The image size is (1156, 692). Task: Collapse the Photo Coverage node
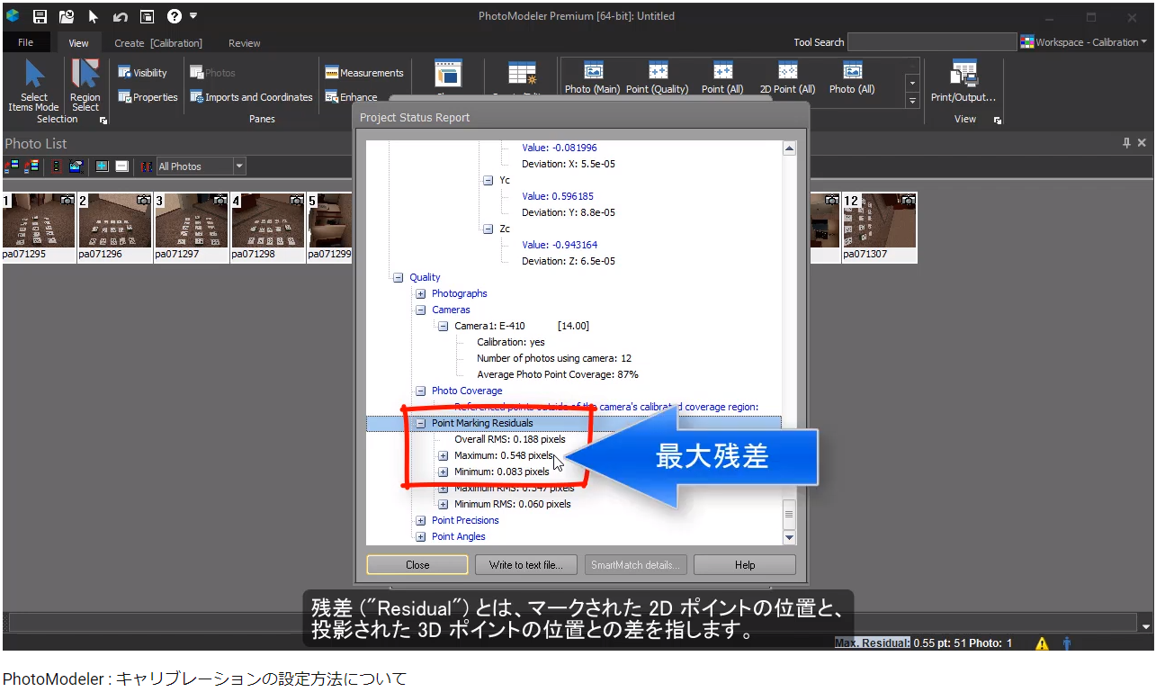421,391
